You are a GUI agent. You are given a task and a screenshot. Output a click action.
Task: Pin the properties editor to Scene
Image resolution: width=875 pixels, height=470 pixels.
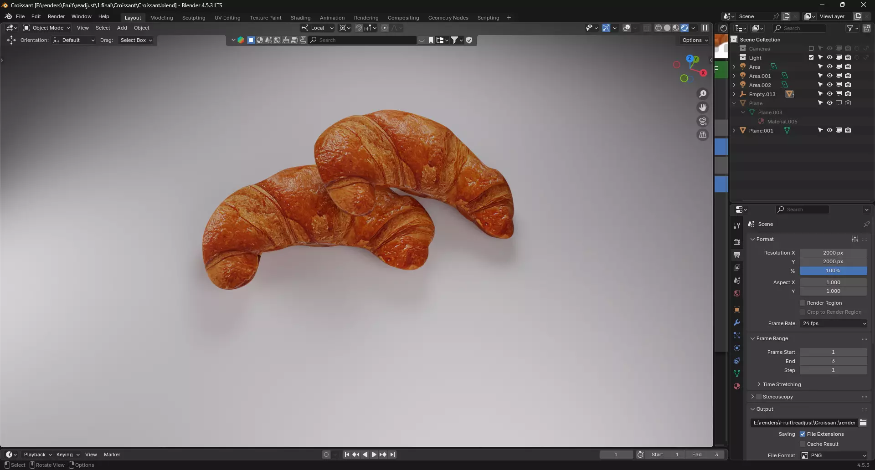(x=866, y=224)
